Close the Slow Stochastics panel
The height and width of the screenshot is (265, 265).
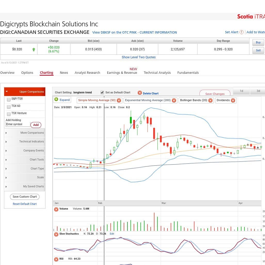pos(56,234)
